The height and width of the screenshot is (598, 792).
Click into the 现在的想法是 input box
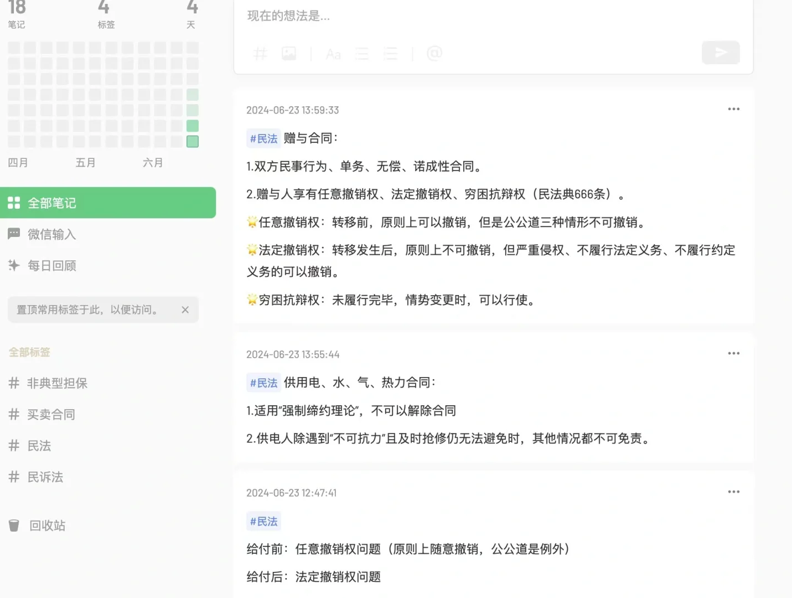pos(493,16)
